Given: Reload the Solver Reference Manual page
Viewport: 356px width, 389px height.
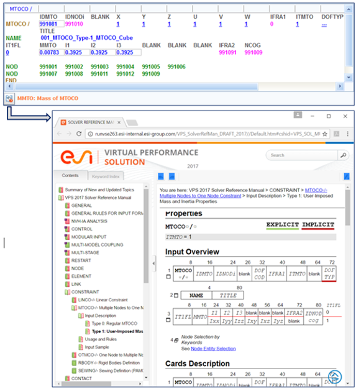Looking at the screenshot, I should (x=79, y=134).
